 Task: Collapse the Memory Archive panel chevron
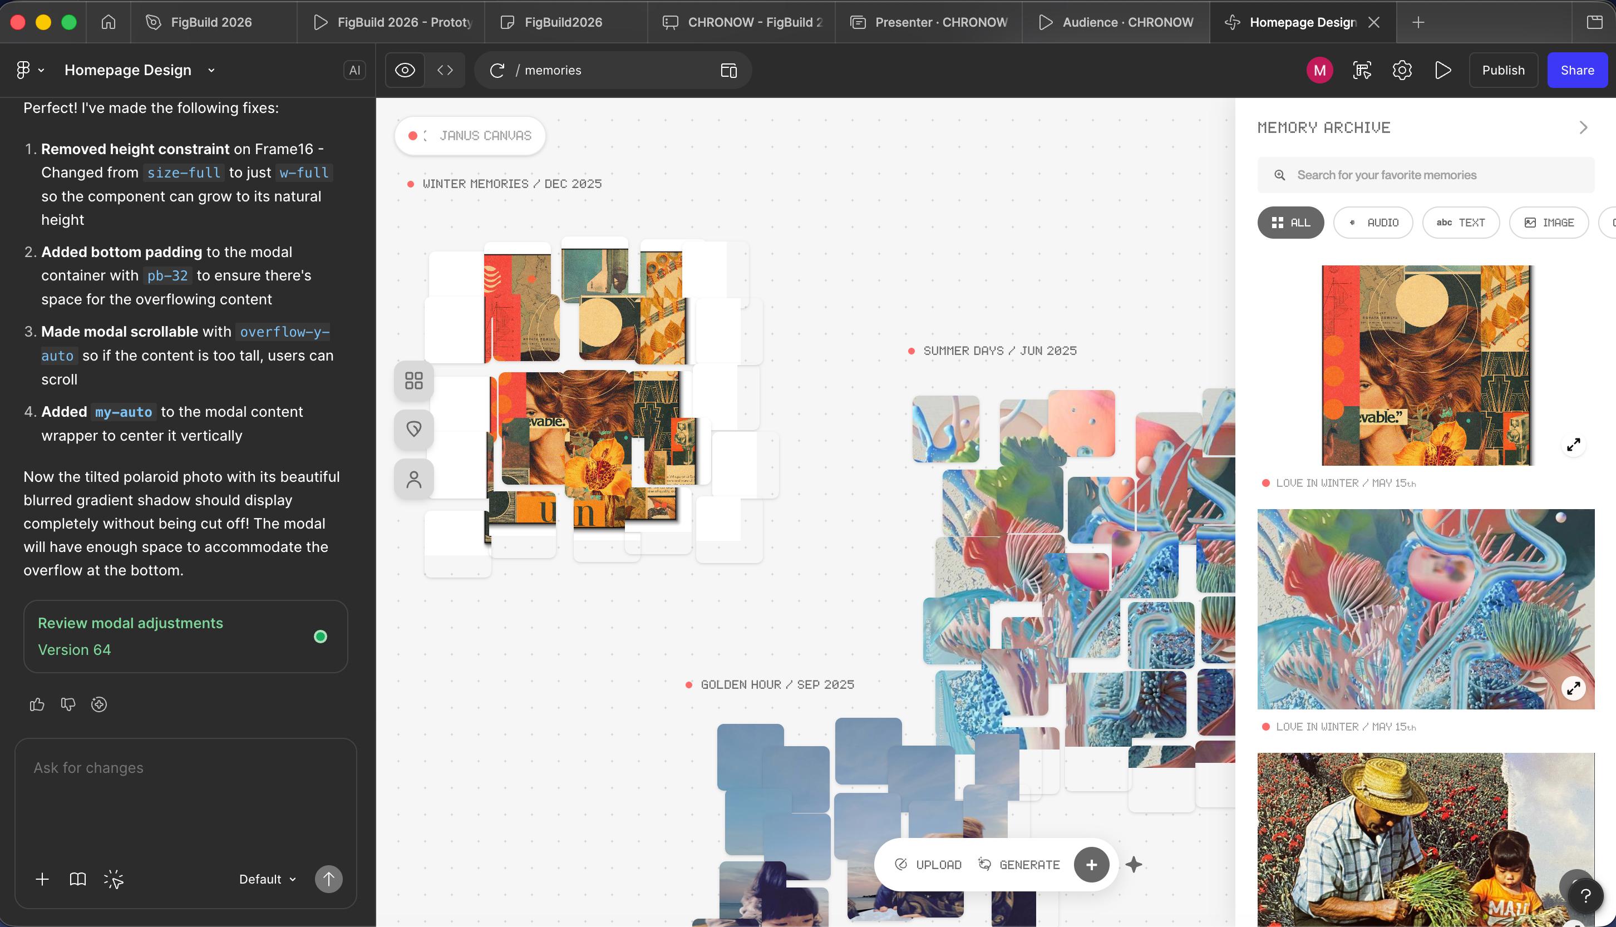[1584, 127]
